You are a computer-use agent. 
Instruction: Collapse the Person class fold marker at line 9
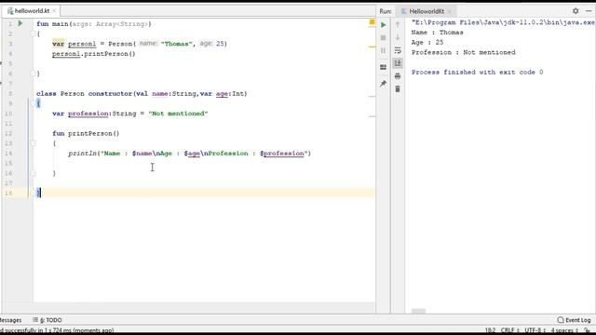tap(34, 103)
